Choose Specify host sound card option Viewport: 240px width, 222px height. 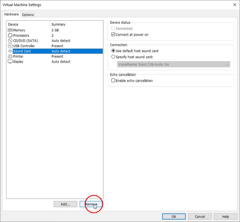(113, 57)
